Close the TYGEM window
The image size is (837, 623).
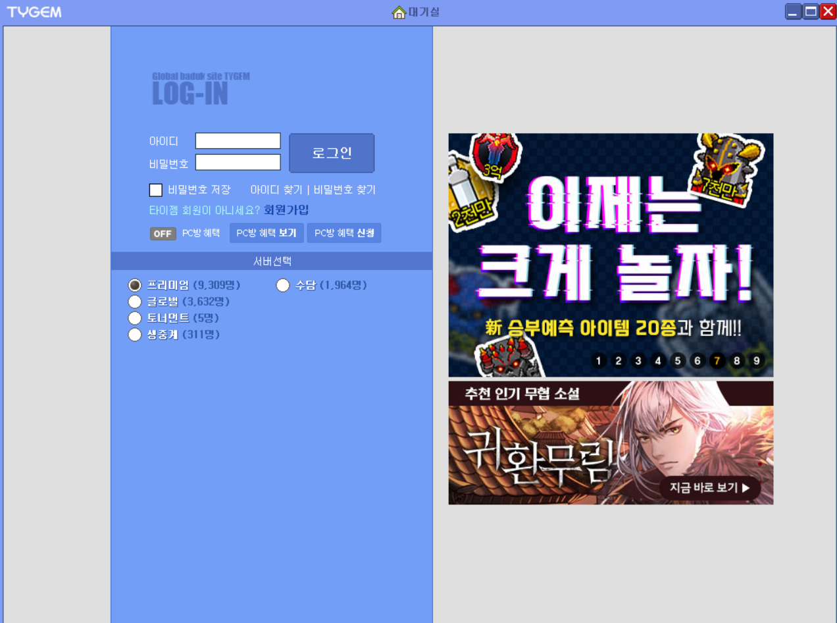[x=828, y=11]
